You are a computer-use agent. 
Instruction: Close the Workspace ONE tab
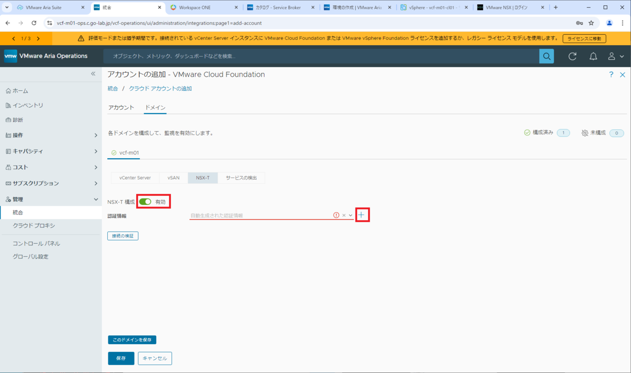(x=237, y=7)
